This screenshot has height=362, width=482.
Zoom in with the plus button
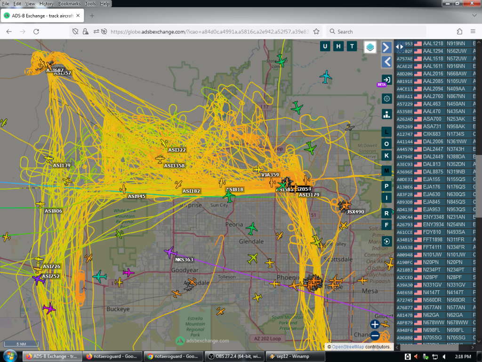pos(375,324)
